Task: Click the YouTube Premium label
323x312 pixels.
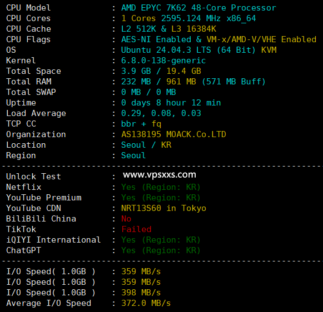Action: (x=44, y=198)
